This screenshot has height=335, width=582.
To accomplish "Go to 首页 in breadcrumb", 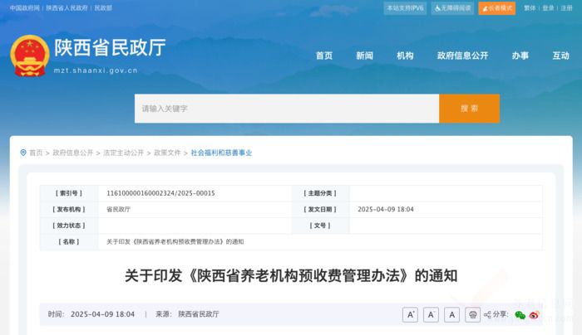I will 36,153.
